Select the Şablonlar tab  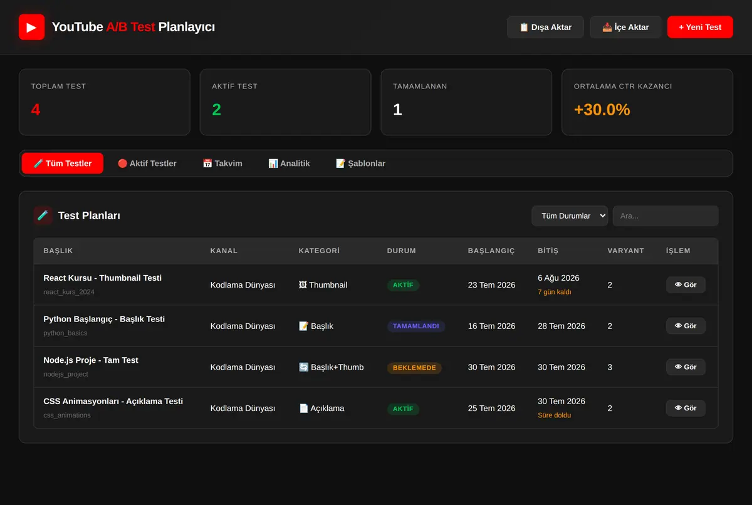(x=360, y=164)
